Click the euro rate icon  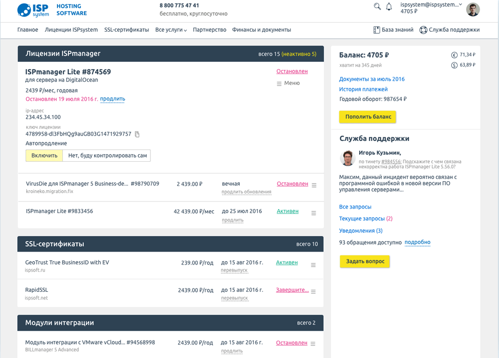coord(454,55)
